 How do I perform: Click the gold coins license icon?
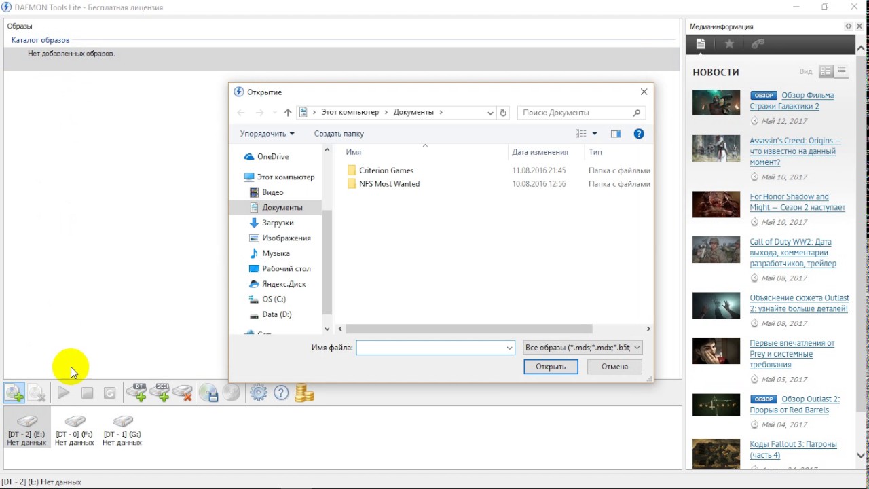(x=304, y=393)
